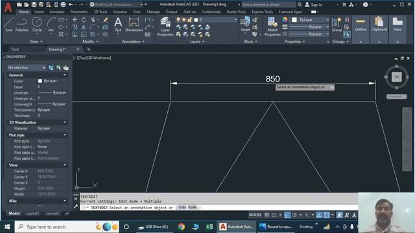This screenshot has height=233, width=415.
Task: Switch to the Start file tab
Action: pyautogui.click(x=15, y=49)
